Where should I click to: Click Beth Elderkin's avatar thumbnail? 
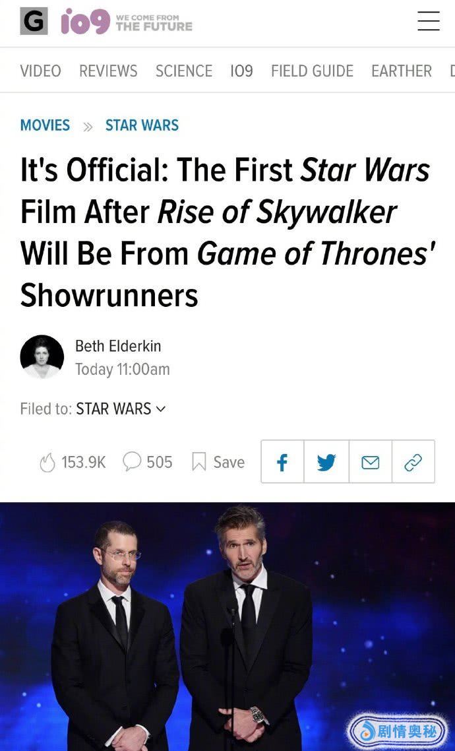click(42, 357)
